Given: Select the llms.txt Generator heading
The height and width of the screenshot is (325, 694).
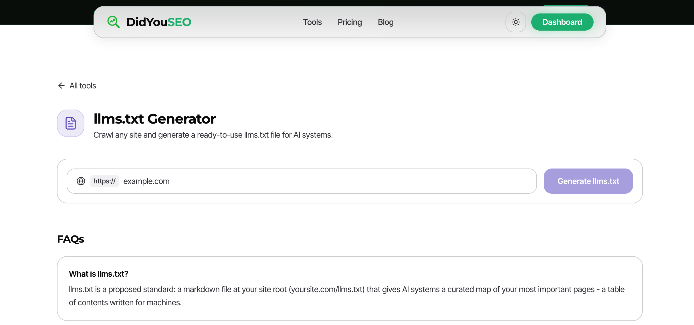Looking at the screenshot, I should (154, 119).
